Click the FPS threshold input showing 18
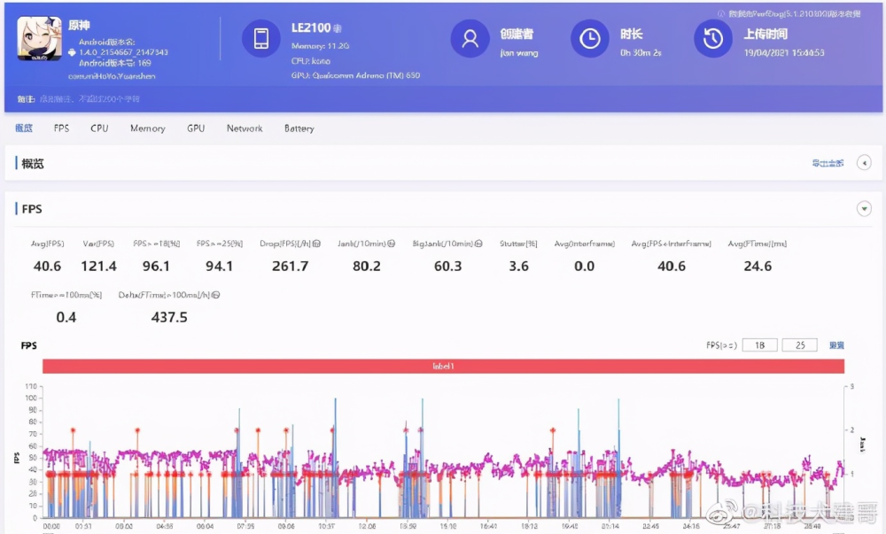This screenshot has height=534, width=886. [x=760, y=344]
